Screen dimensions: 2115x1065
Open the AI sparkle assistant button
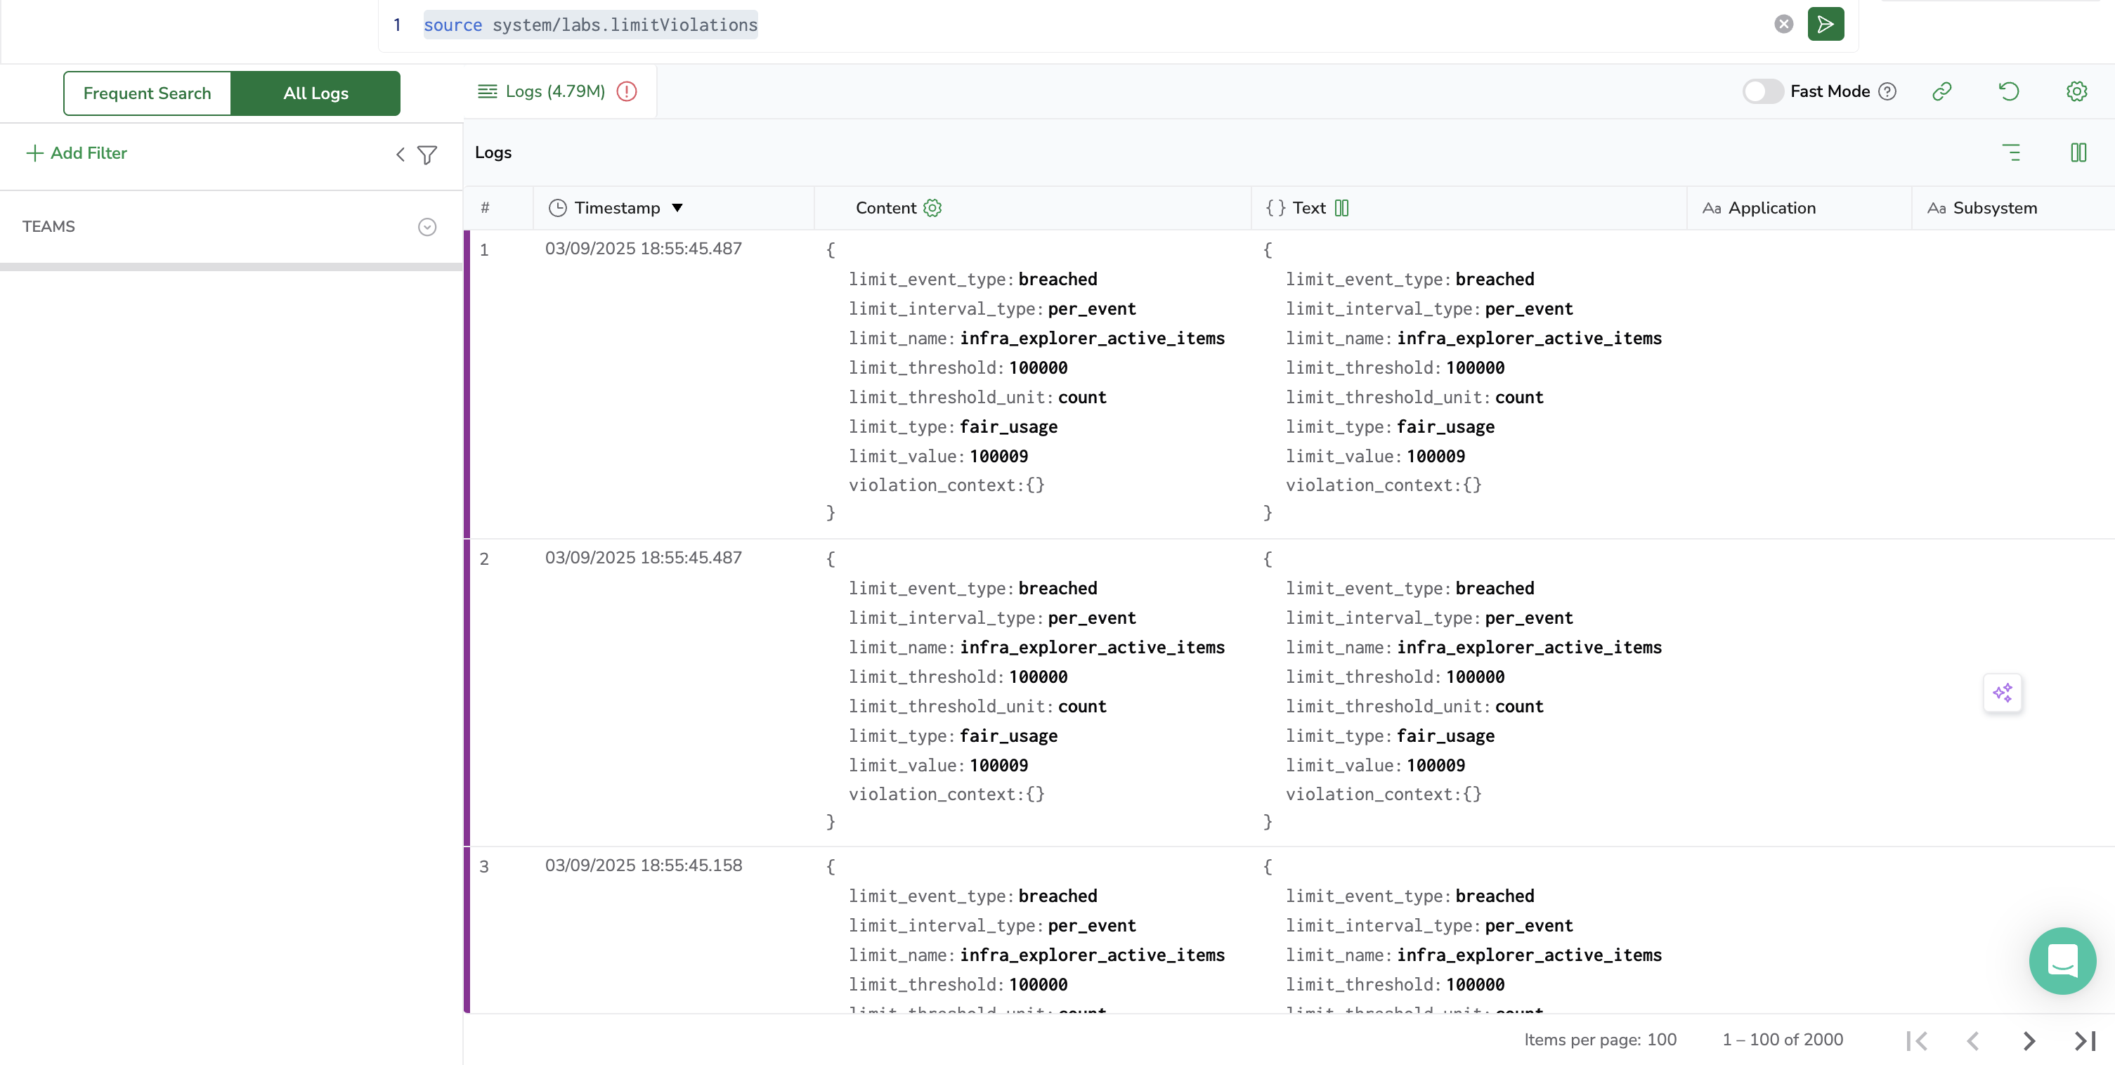[2003, 692]
